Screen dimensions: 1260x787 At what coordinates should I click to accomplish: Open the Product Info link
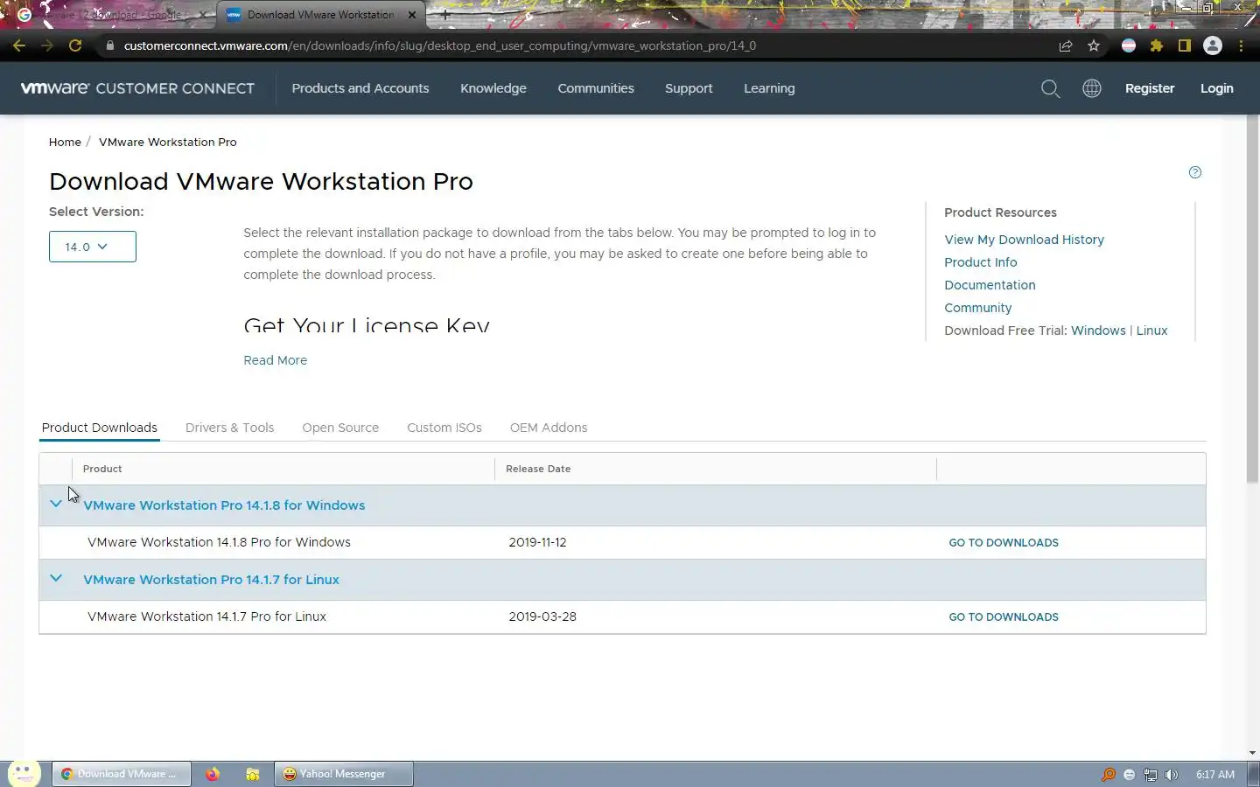coord(981,262)
